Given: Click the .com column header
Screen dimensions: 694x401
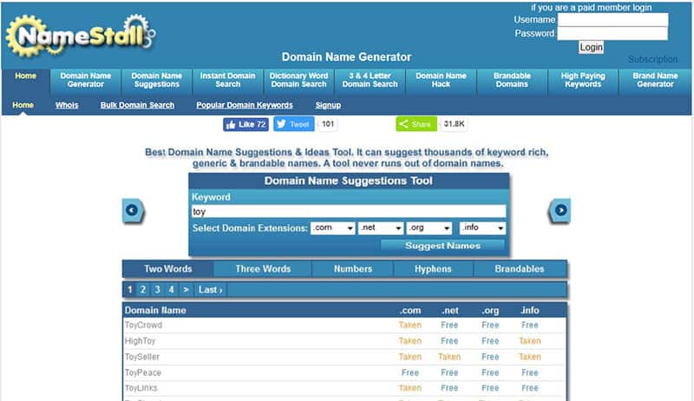Looking at the screenshot, I should (x=409, y=311).
